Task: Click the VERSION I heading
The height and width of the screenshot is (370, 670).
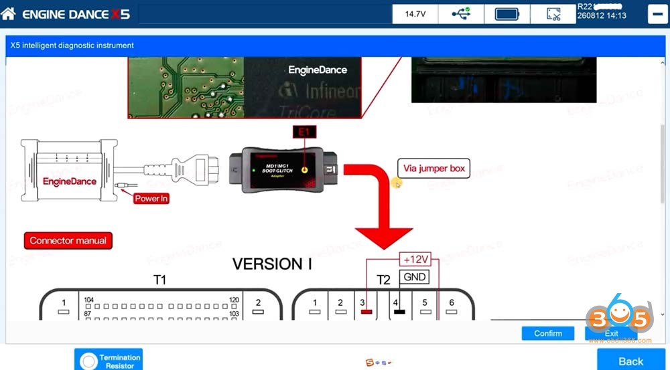Action: (272, 264)
